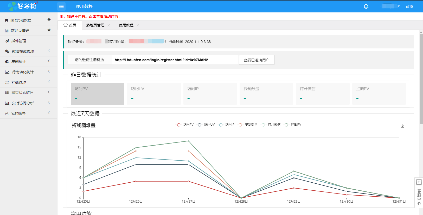Click the 网页状态监控 server icon
The width and height of the screenshot is (423, 215).
point(7,93)
